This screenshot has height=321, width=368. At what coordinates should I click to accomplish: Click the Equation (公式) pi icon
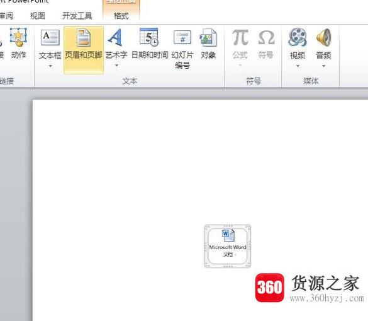[x=240, y=37]
